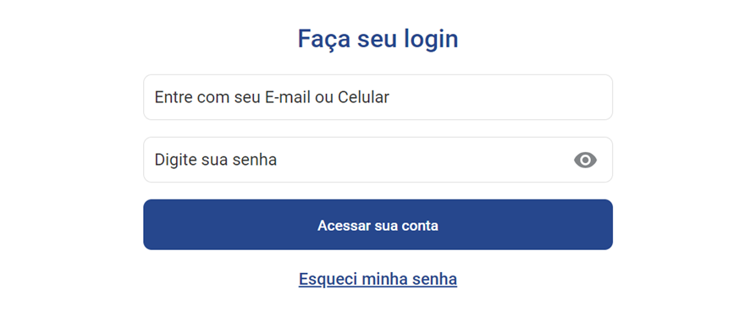Recover password via Esqueci minha senha
This screenshot has width=750, height=311.
(378, 279)
